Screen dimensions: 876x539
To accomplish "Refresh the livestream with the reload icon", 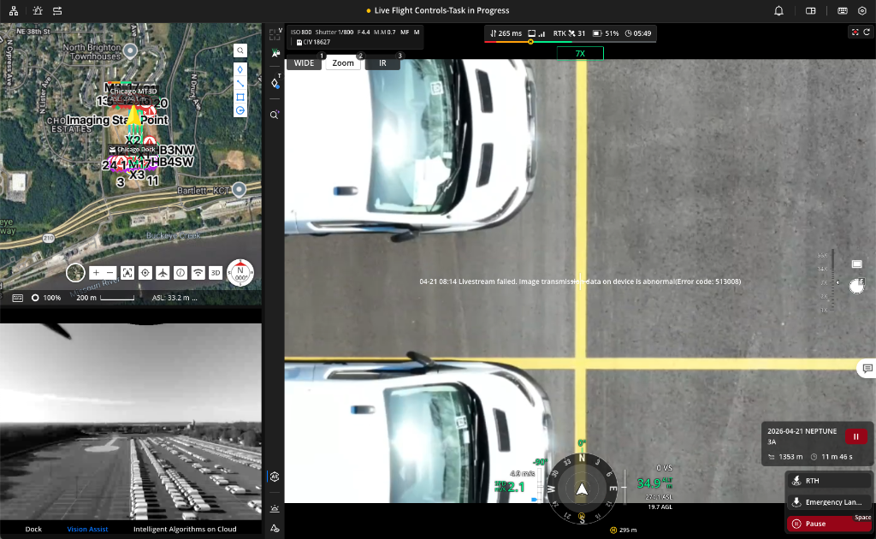I will [x=867, y=33].
